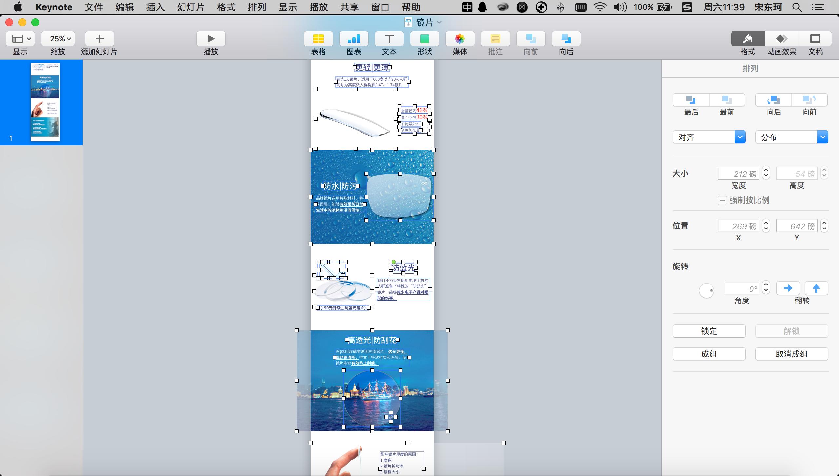Open the Media (媒体) browser icon

(460, 39)
